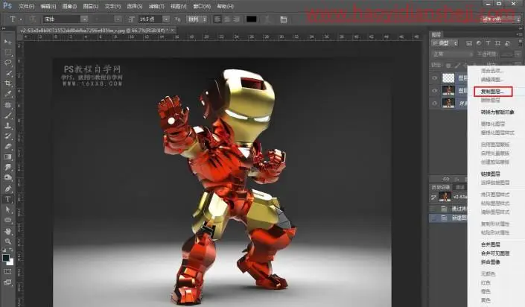Select the Zoom tool
The height and width of the screenshot is (307, 525).
click(7, 241)
